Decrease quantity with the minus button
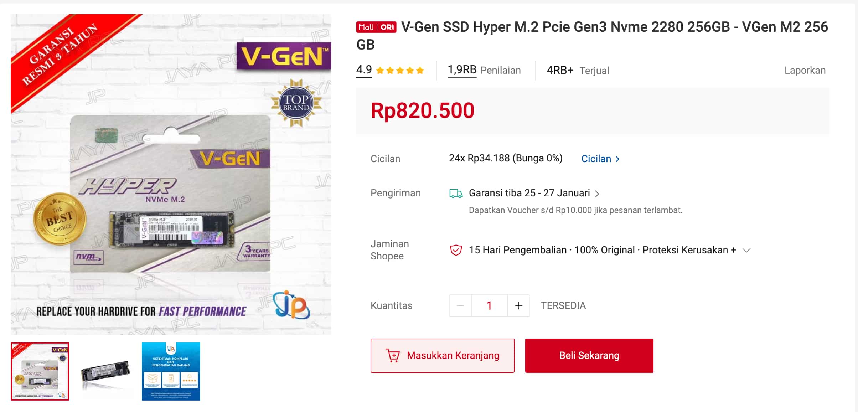 pyautogui.click(x=460, y=305)
